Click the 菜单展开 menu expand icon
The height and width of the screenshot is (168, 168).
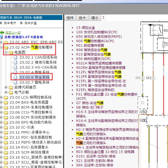1,23
